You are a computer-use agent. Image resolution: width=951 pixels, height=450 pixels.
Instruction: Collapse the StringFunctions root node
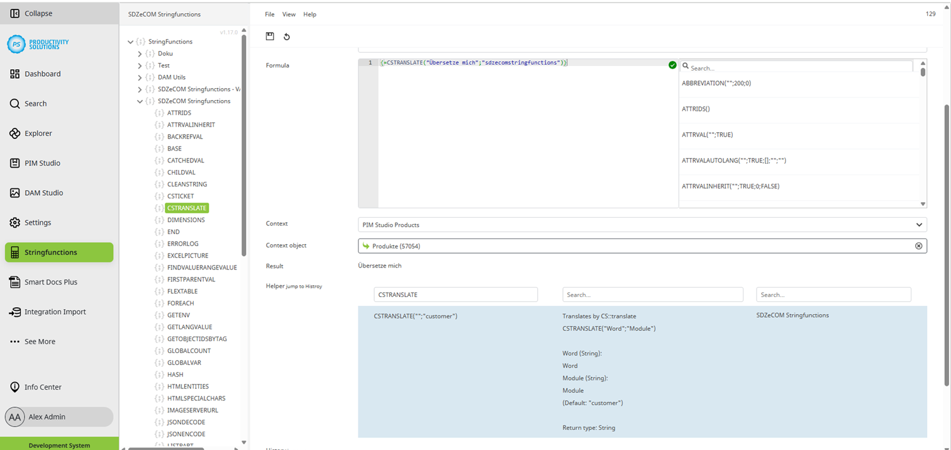(x=130, y=42)
